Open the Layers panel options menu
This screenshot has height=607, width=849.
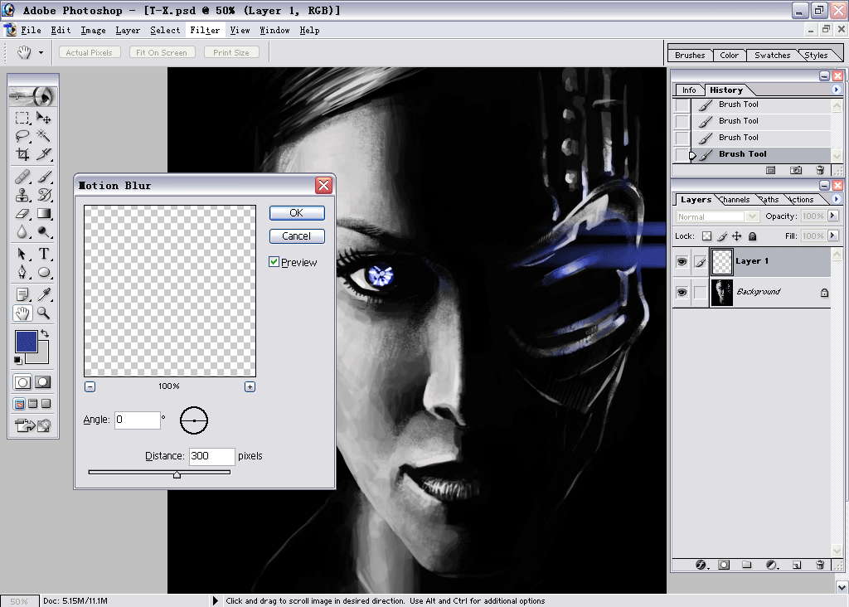click(836, 199)
